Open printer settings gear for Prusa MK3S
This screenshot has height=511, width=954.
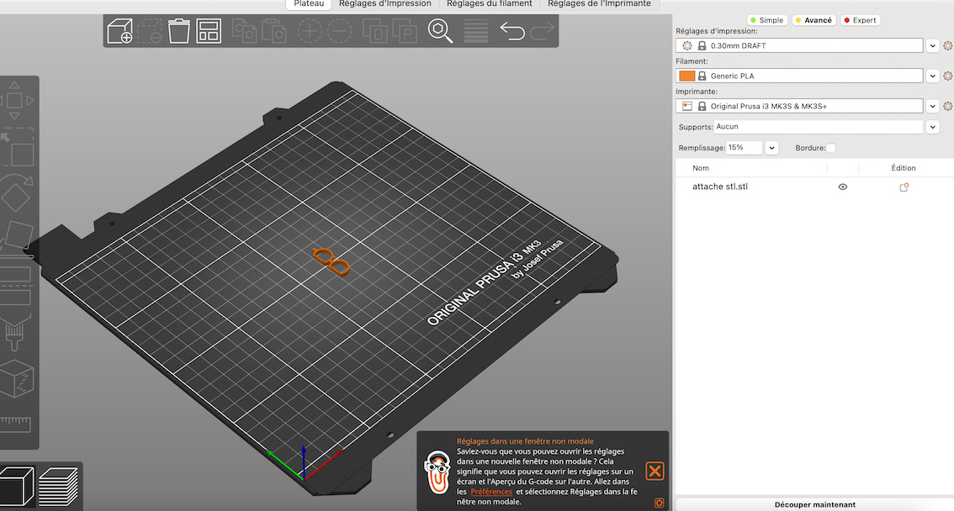click(947, 106)
